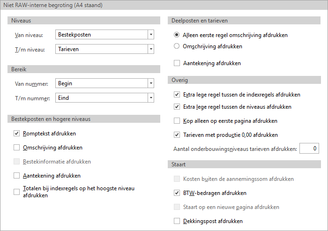
Task: Choose the Omschrijving afdrukken radio option
Action: [x=177, y=46]
